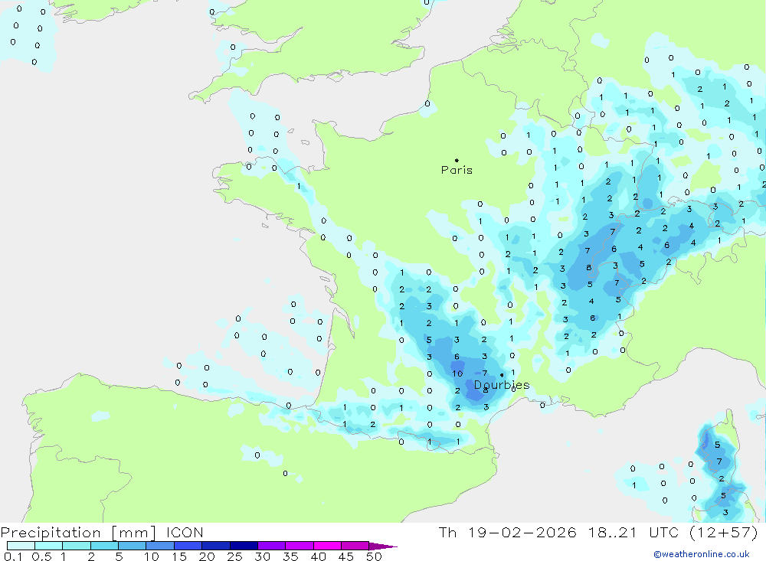Image resolution: width=766 pixels, height=561 pixels.
Task: Click the Dourbies city label
Action: tap(502, 385)
